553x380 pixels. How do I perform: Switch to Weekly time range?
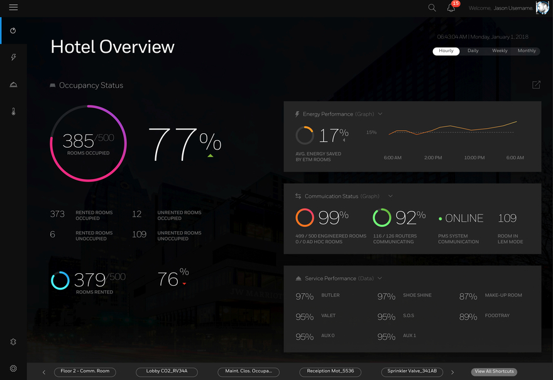500,51
